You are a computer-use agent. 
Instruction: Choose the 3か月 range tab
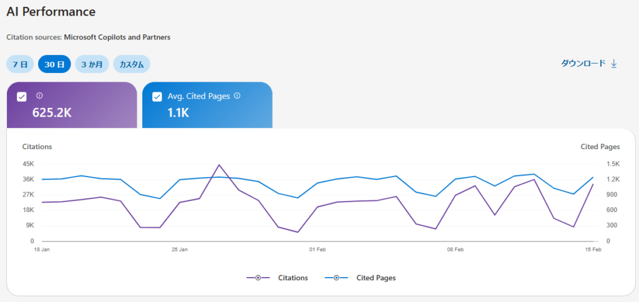tap(92, 64)
